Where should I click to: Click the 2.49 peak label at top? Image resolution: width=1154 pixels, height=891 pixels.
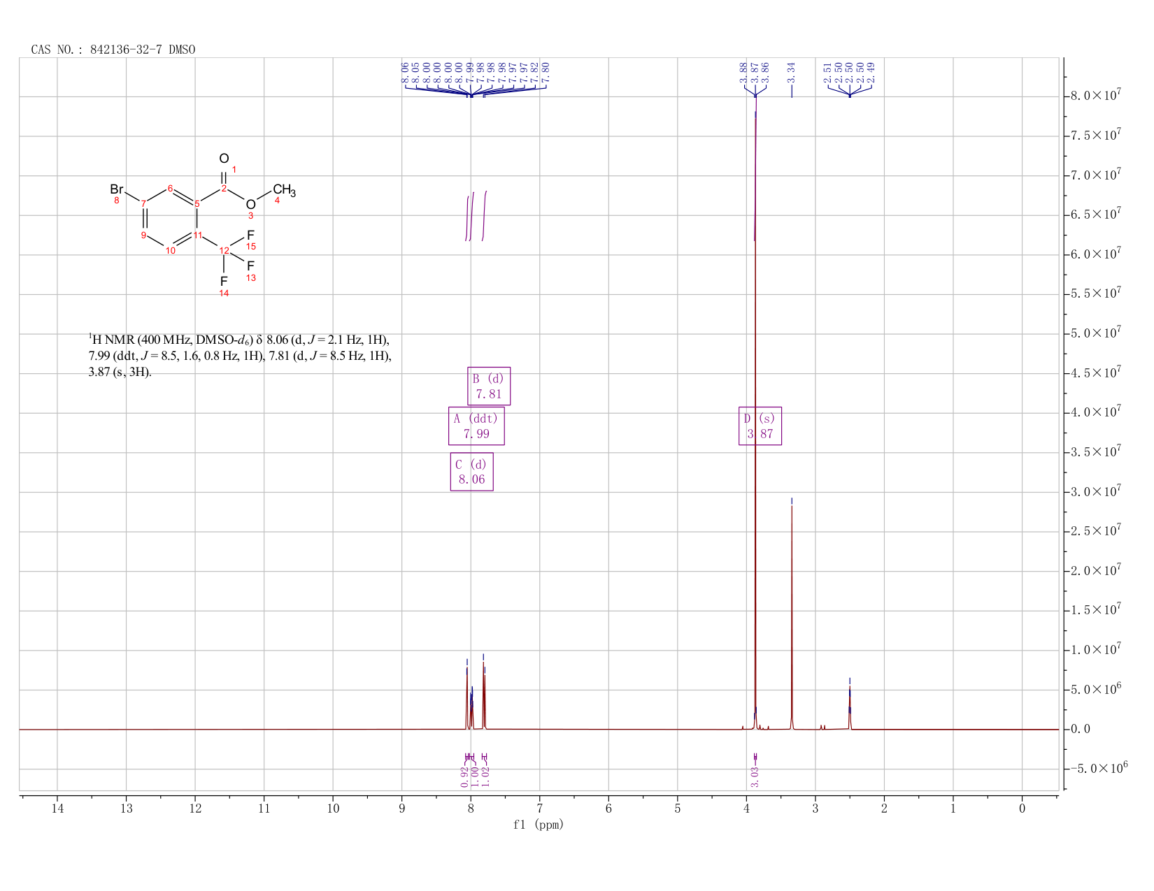[871, 73]
